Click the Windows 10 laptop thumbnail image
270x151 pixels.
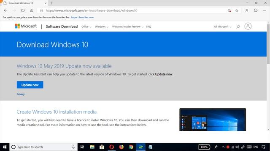(213, 120)
